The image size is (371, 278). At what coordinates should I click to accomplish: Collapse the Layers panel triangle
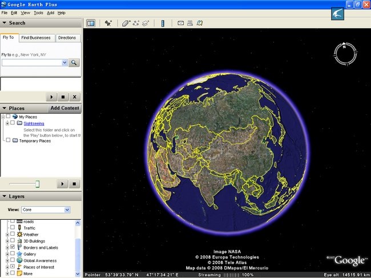4,196
